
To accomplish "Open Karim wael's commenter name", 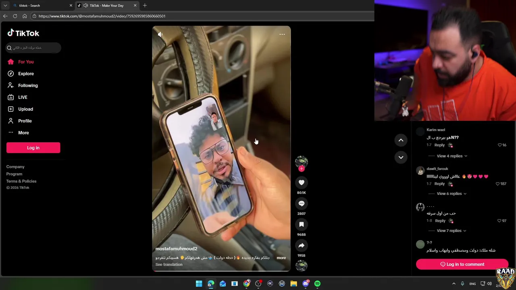I will click(436, 130).
